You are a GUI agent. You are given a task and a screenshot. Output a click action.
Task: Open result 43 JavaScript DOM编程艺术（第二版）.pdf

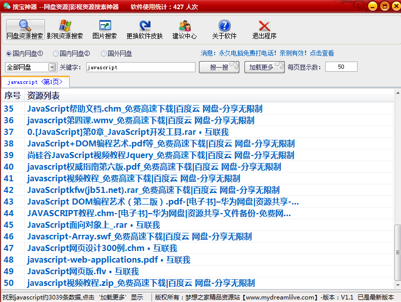coord(163,202)
